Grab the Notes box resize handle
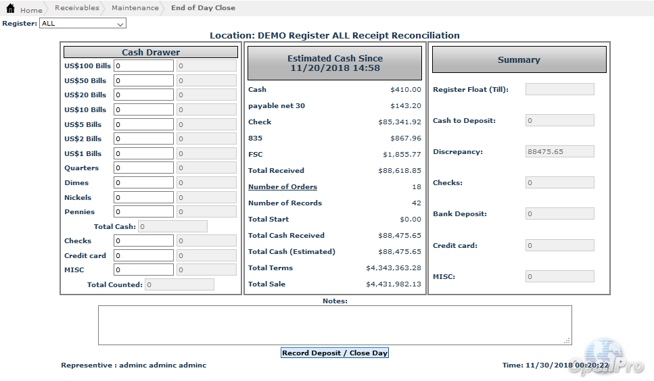This screenshot has width=654, height=381. (567, 341)
